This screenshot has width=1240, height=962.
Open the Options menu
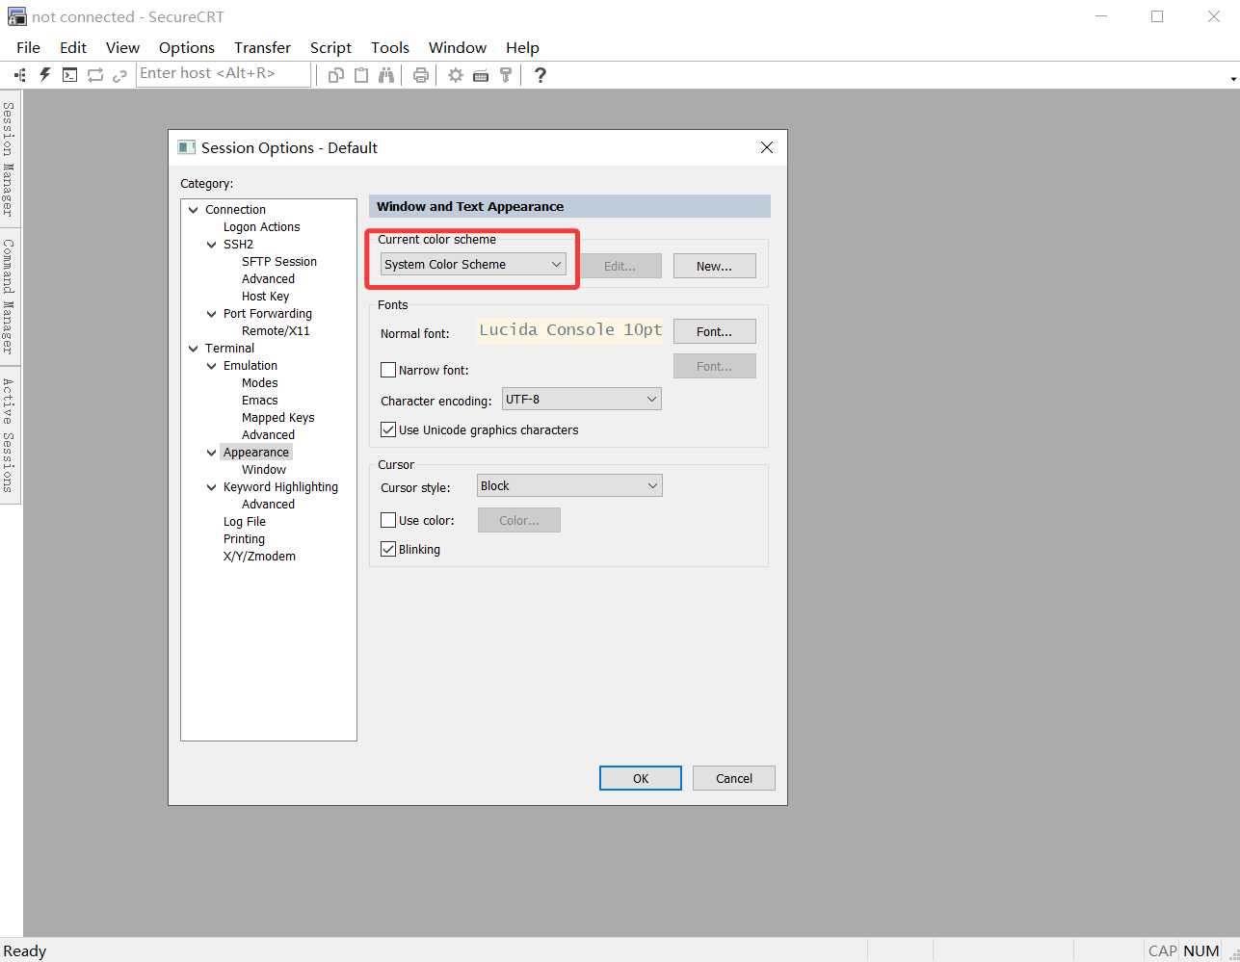tap(187, 47)
